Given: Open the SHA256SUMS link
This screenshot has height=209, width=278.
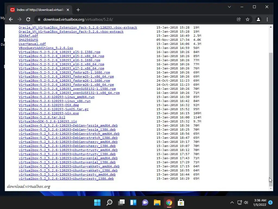Looking at the screenshot, I should point(28,40).
